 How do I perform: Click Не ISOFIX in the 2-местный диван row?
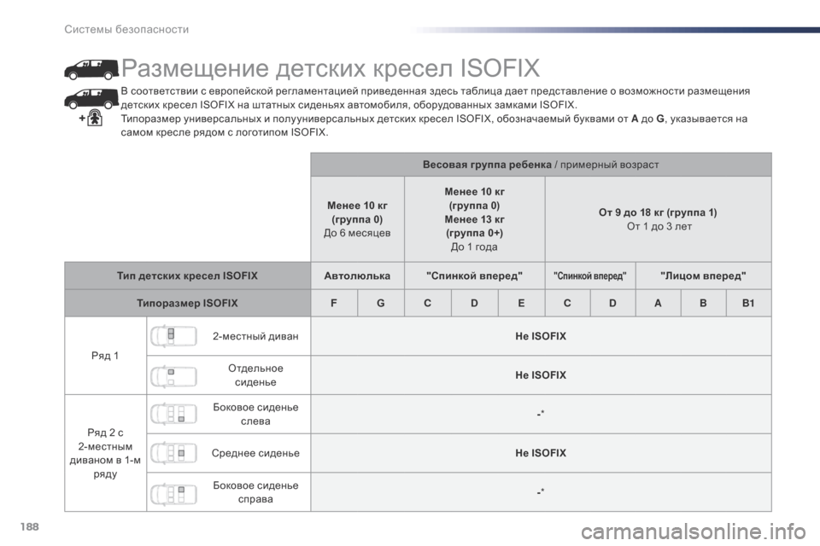[541, 336]
